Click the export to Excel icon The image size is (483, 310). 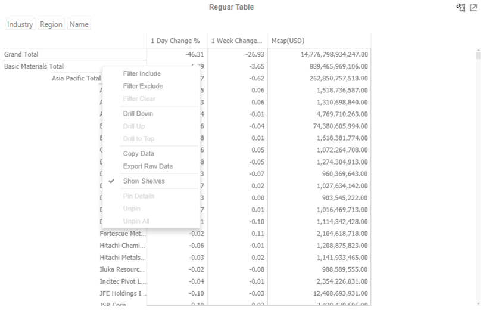click(460, 7)
